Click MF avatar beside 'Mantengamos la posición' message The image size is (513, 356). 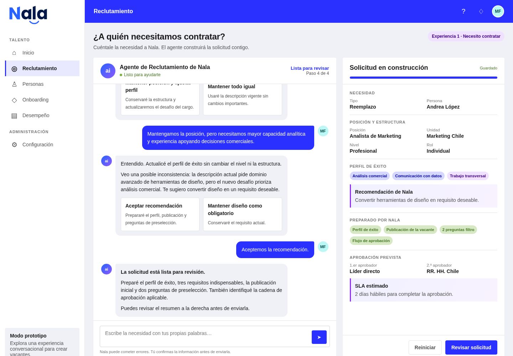[323, 131]
